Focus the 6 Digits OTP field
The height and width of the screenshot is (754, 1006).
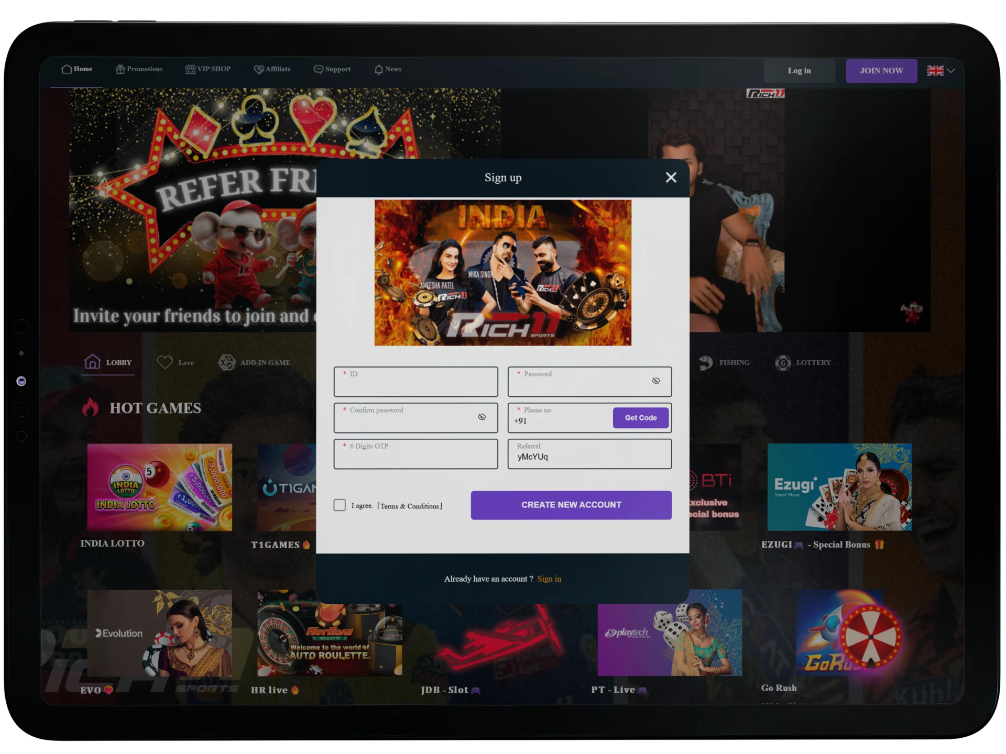click(415, 454)
